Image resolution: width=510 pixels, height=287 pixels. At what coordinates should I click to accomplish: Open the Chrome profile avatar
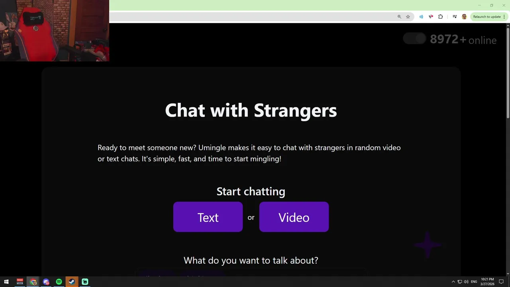tap(464, 17)
